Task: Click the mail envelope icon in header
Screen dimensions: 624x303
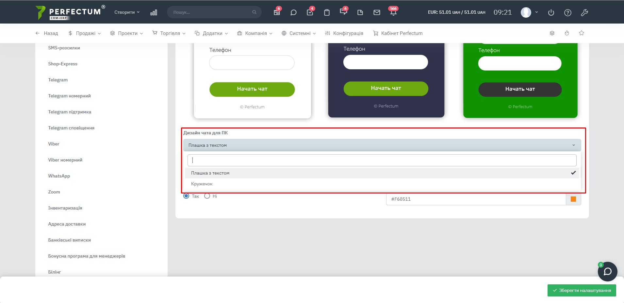Action: coord(377,12)
